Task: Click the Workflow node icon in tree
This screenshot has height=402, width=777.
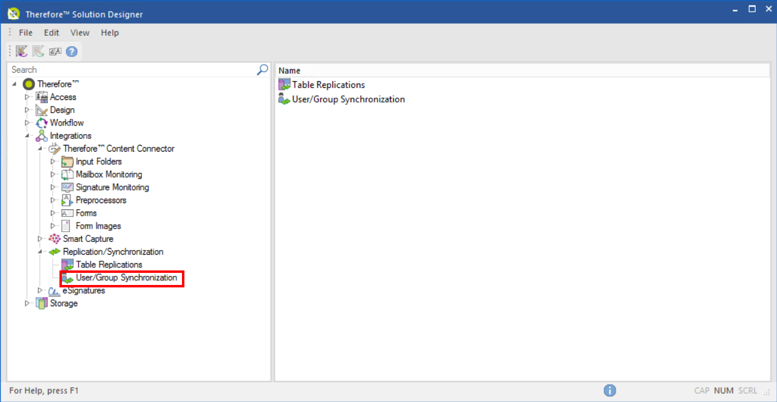Action: pyautogui.click(x=42, y=123)
